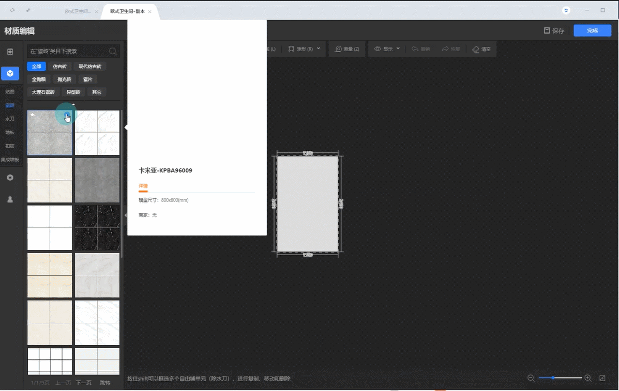Screen dimensions: 619x391
Task: Click the blue 完成 button
Action: click(592, 30)
